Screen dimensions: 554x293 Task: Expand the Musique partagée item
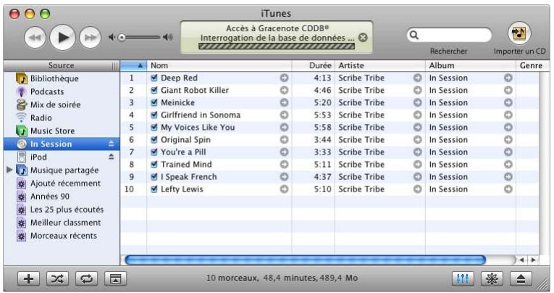9,170
